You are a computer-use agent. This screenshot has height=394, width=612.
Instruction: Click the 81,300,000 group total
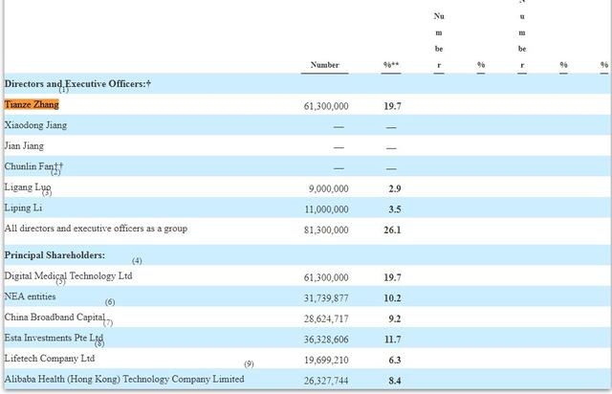pyautogui.click(x=326, y=230)
